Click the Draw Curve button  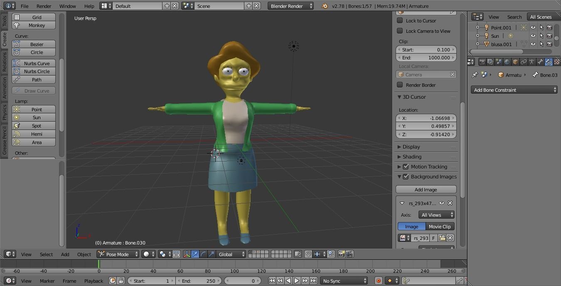pos(33,90)
